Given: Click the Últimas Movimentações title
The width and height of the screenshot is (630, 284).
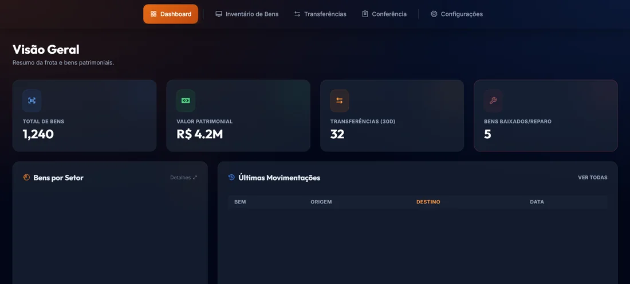Looking at the screenshot, I should [x=279, y=178].
